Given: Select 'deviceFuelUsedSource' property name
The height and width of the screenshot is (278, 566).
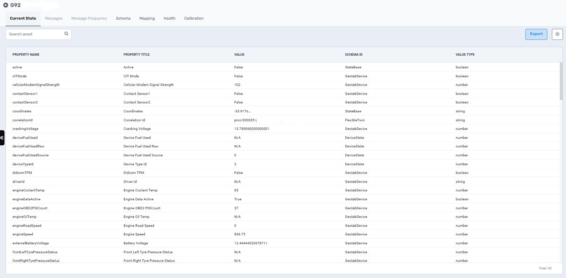Looking at the screenshot, I should (x=31, y=155).
